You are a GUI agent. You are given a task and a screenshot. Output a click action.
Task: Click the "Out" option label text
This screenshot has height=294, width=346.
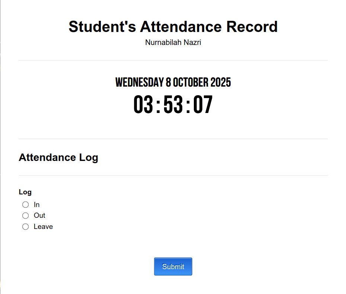click(x=39, y=216)
